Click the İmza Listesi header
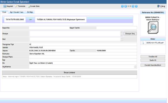 [x=70, y=73]
